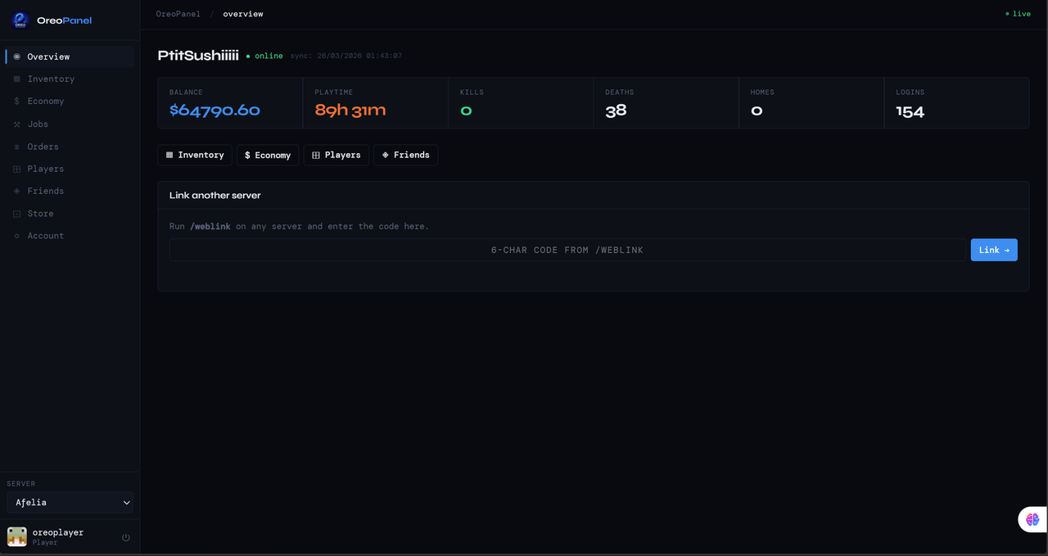Viewport: 1048px width, 556px height.
Task: Click the Players quick button
Action: (337, 155)
